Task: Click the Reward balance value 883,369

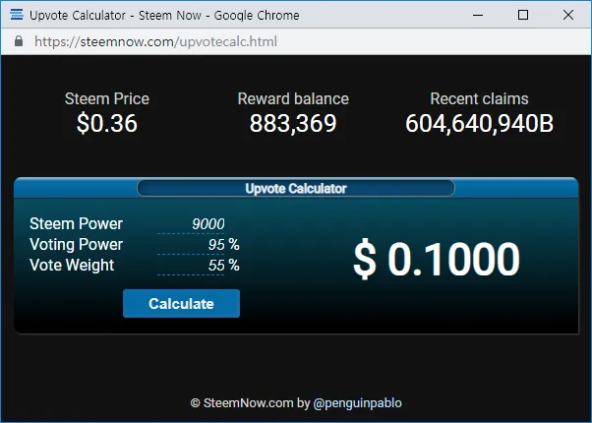Action: (293, 123)
